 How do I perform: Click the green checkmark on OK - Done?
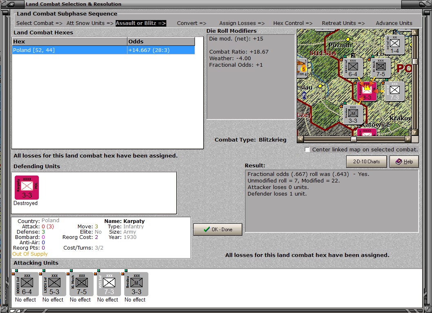(x=207, y=229)
